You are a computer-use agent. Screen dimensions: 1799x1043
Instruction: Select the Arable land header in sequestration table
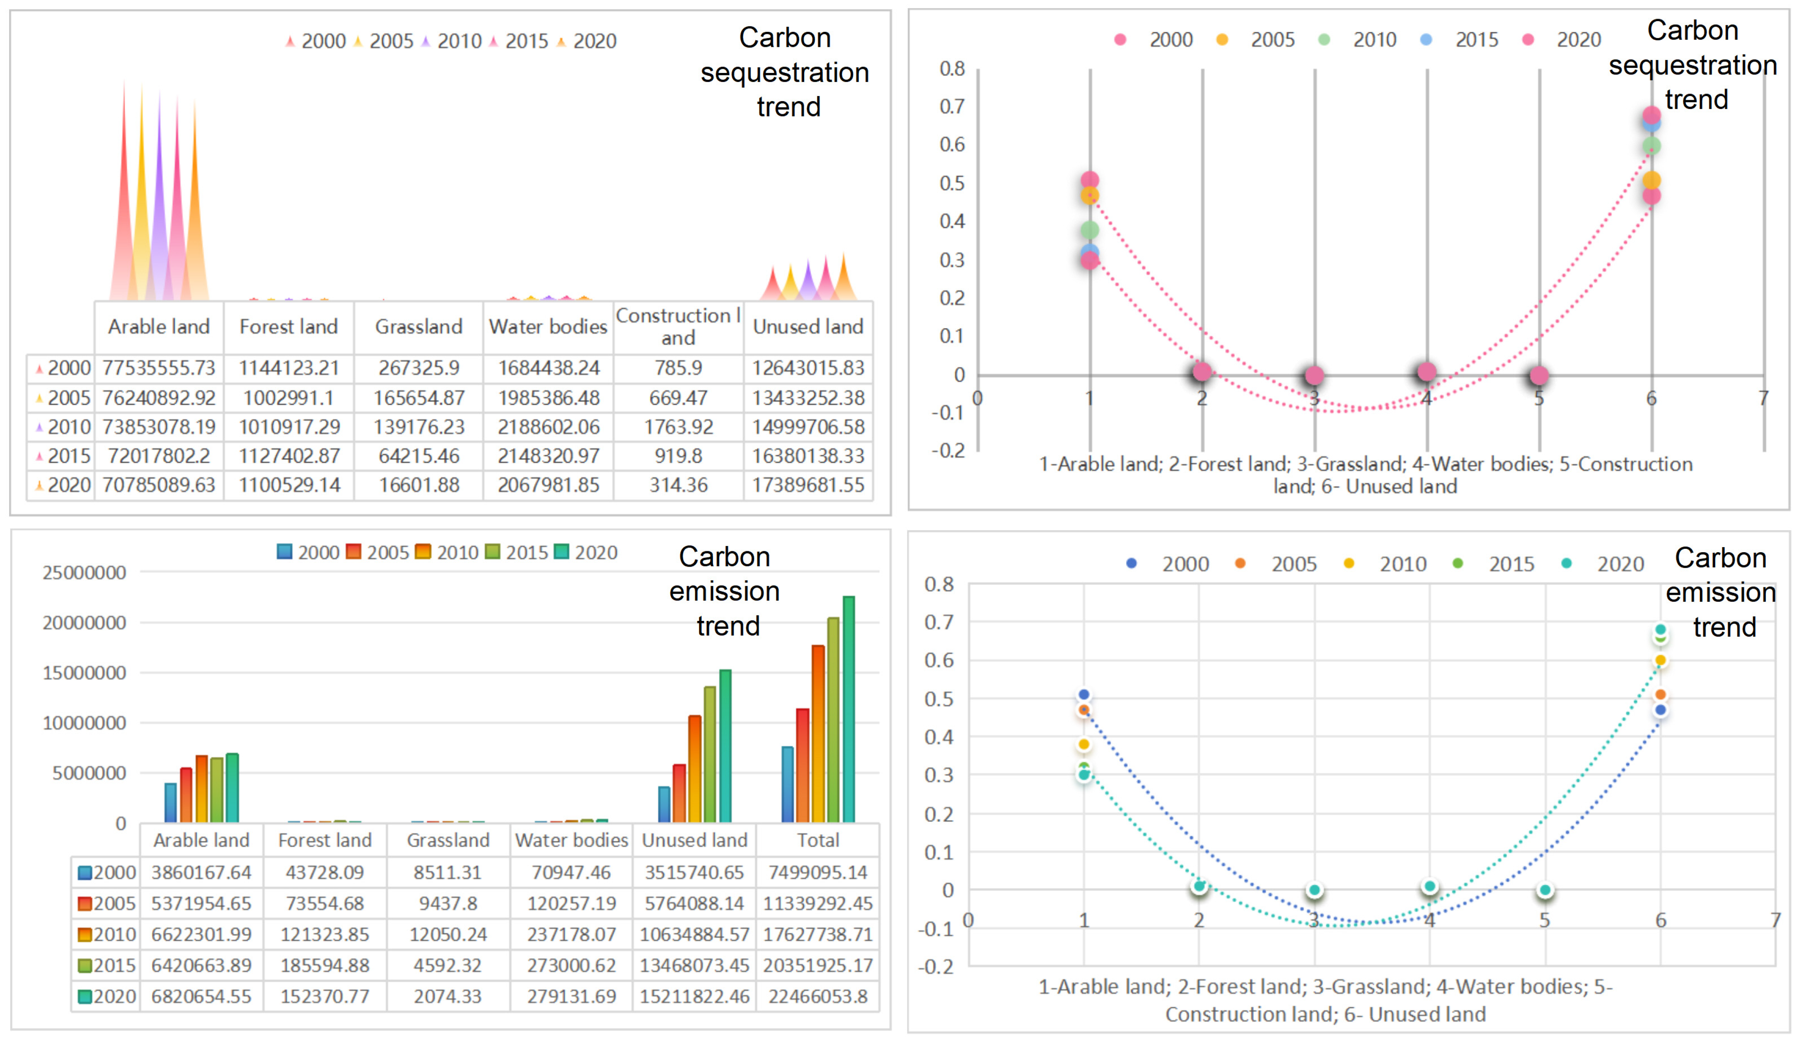(x=159, y=327)
